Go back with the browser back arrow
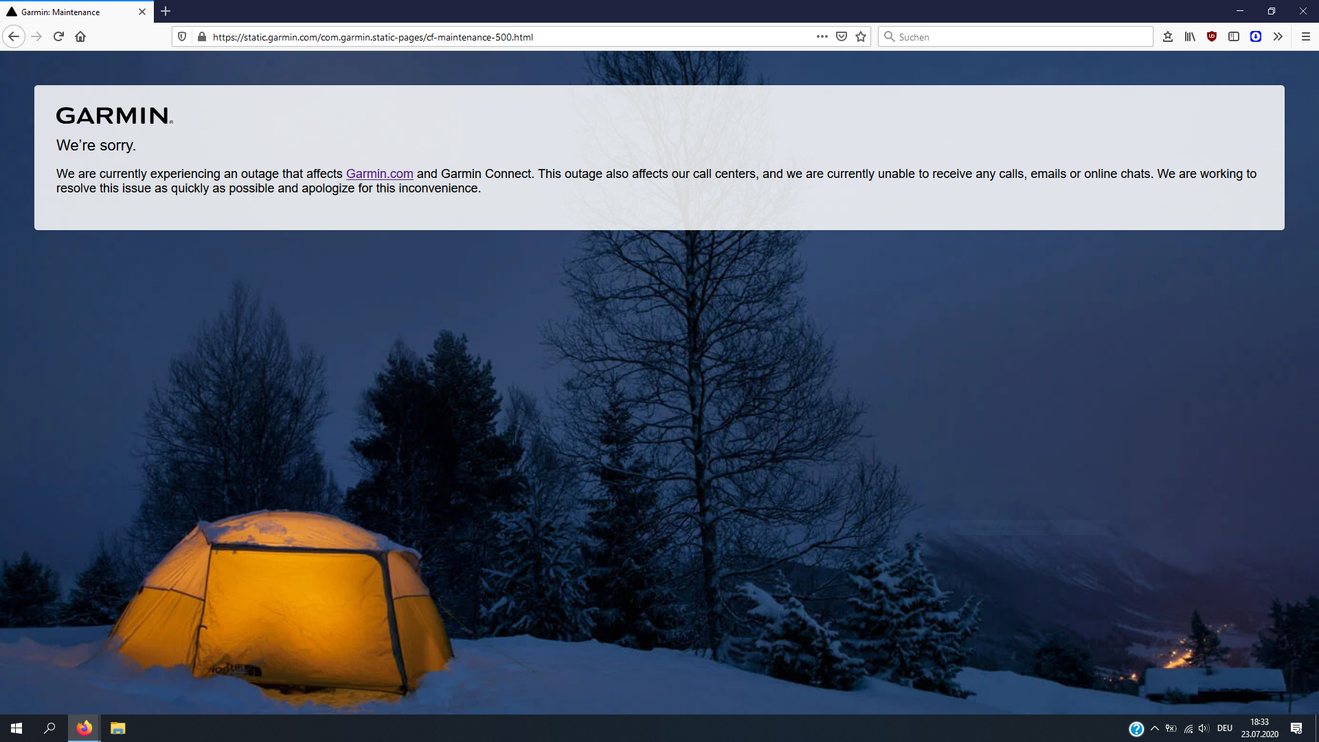 14,36
